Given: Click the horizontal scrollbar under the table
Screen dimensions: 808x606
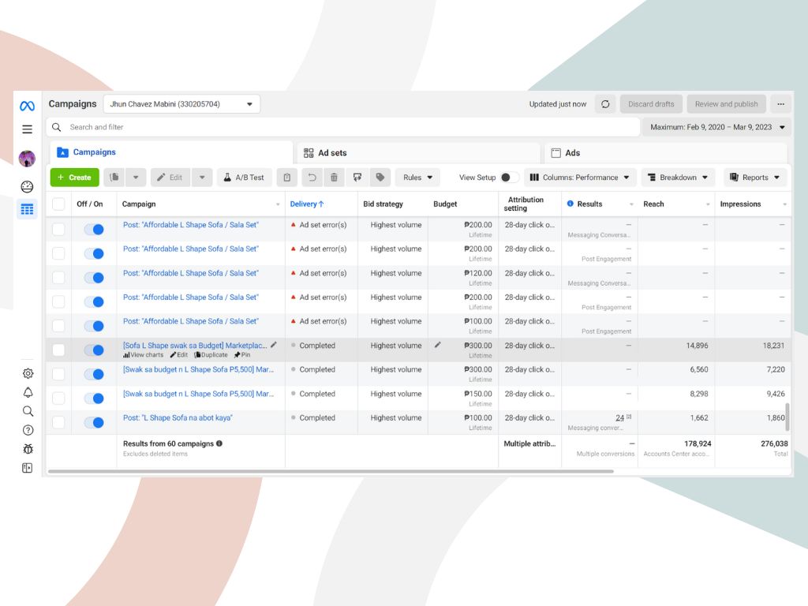Looking at the screenshot, I should pos(331,471).
